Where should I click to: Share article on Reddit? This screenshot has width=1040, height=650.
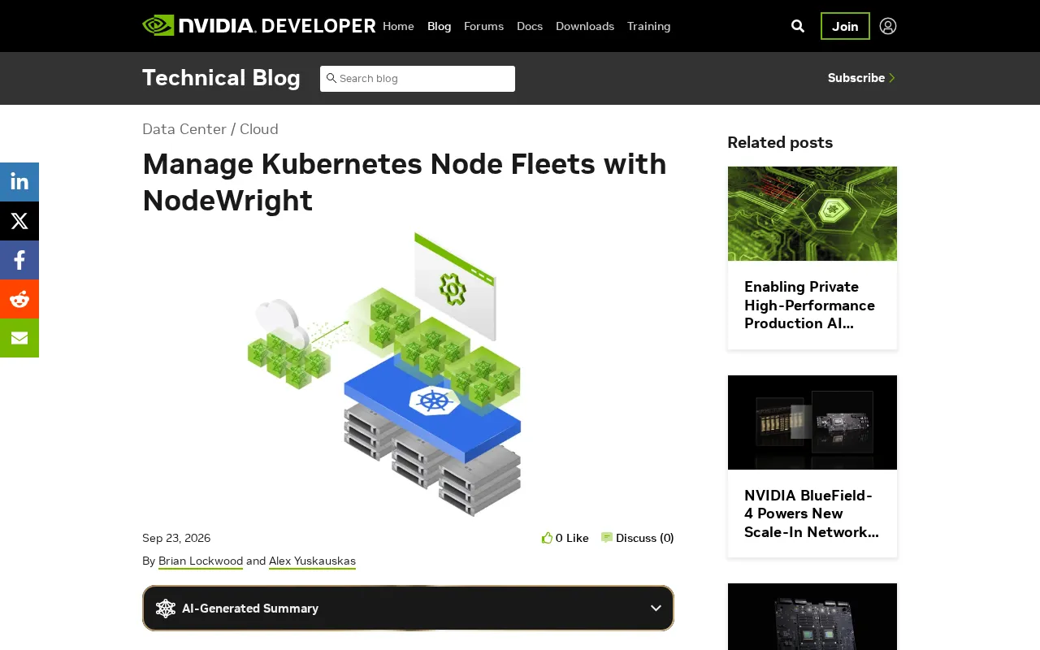coord(19,299)
